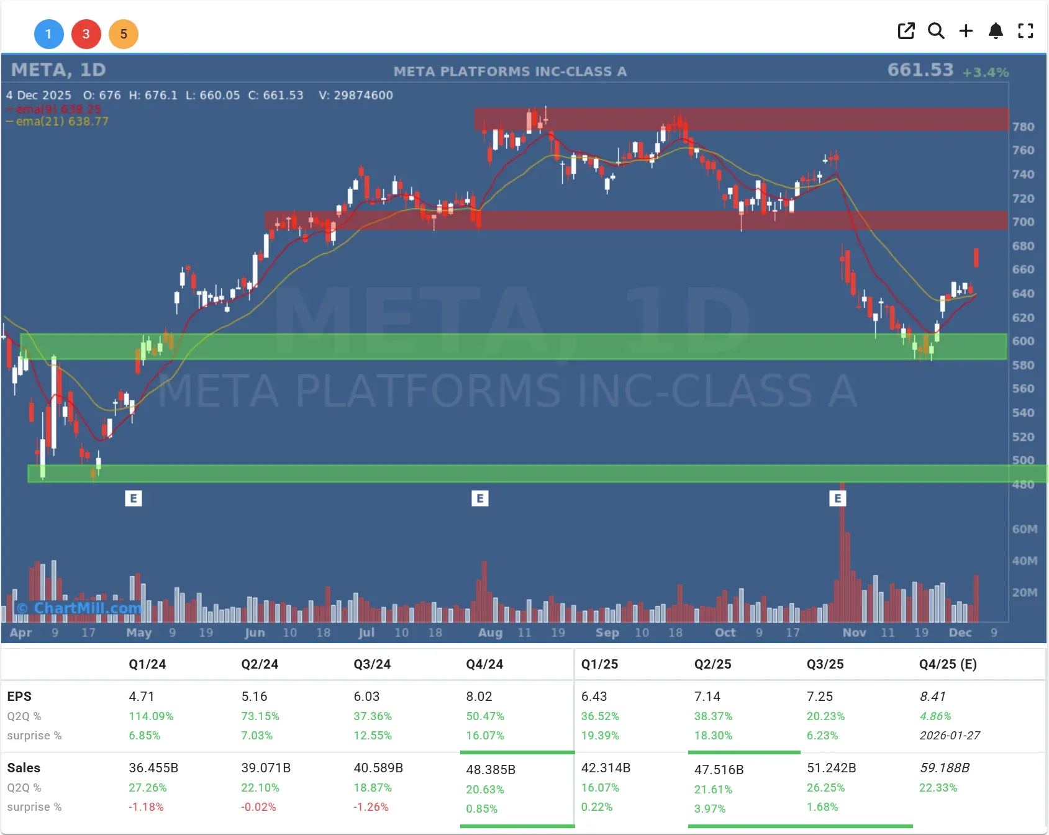Click the plus icon to add a chart
Screen dimensions: 1049x835
pos(966,31)
